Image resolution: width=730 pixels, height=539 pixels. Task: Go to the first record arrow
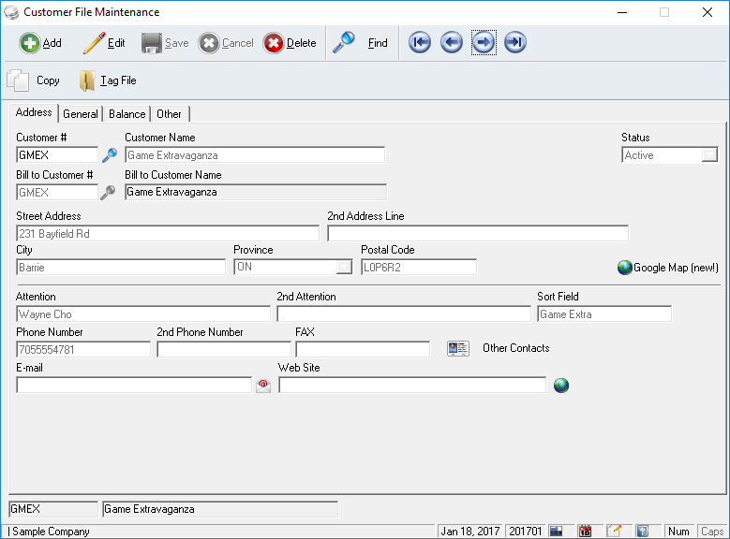point(420,43)
